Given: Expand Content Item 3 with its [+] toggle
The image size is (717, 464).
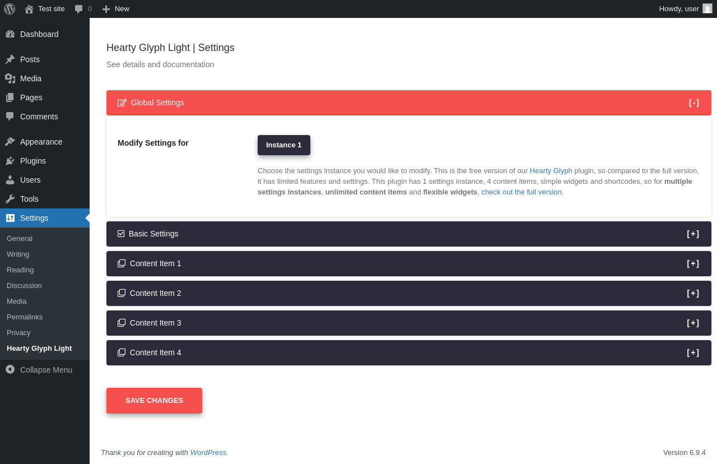Looking at the screenshot, I should 693,323.
